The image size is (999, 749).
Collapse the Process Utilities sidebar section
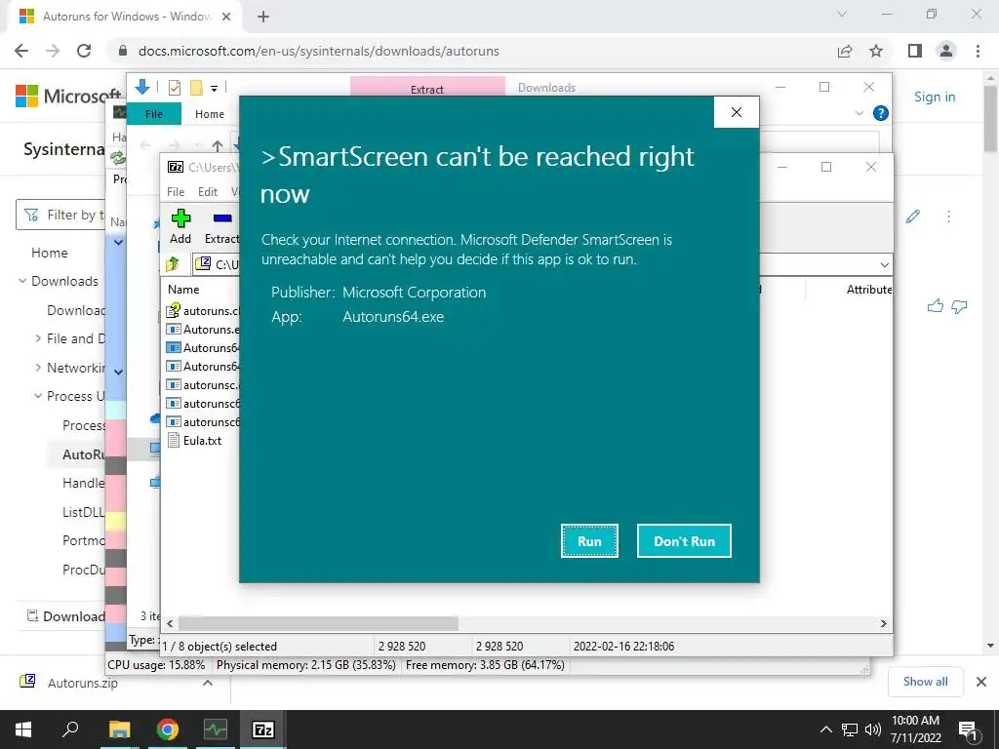(38, 396)
